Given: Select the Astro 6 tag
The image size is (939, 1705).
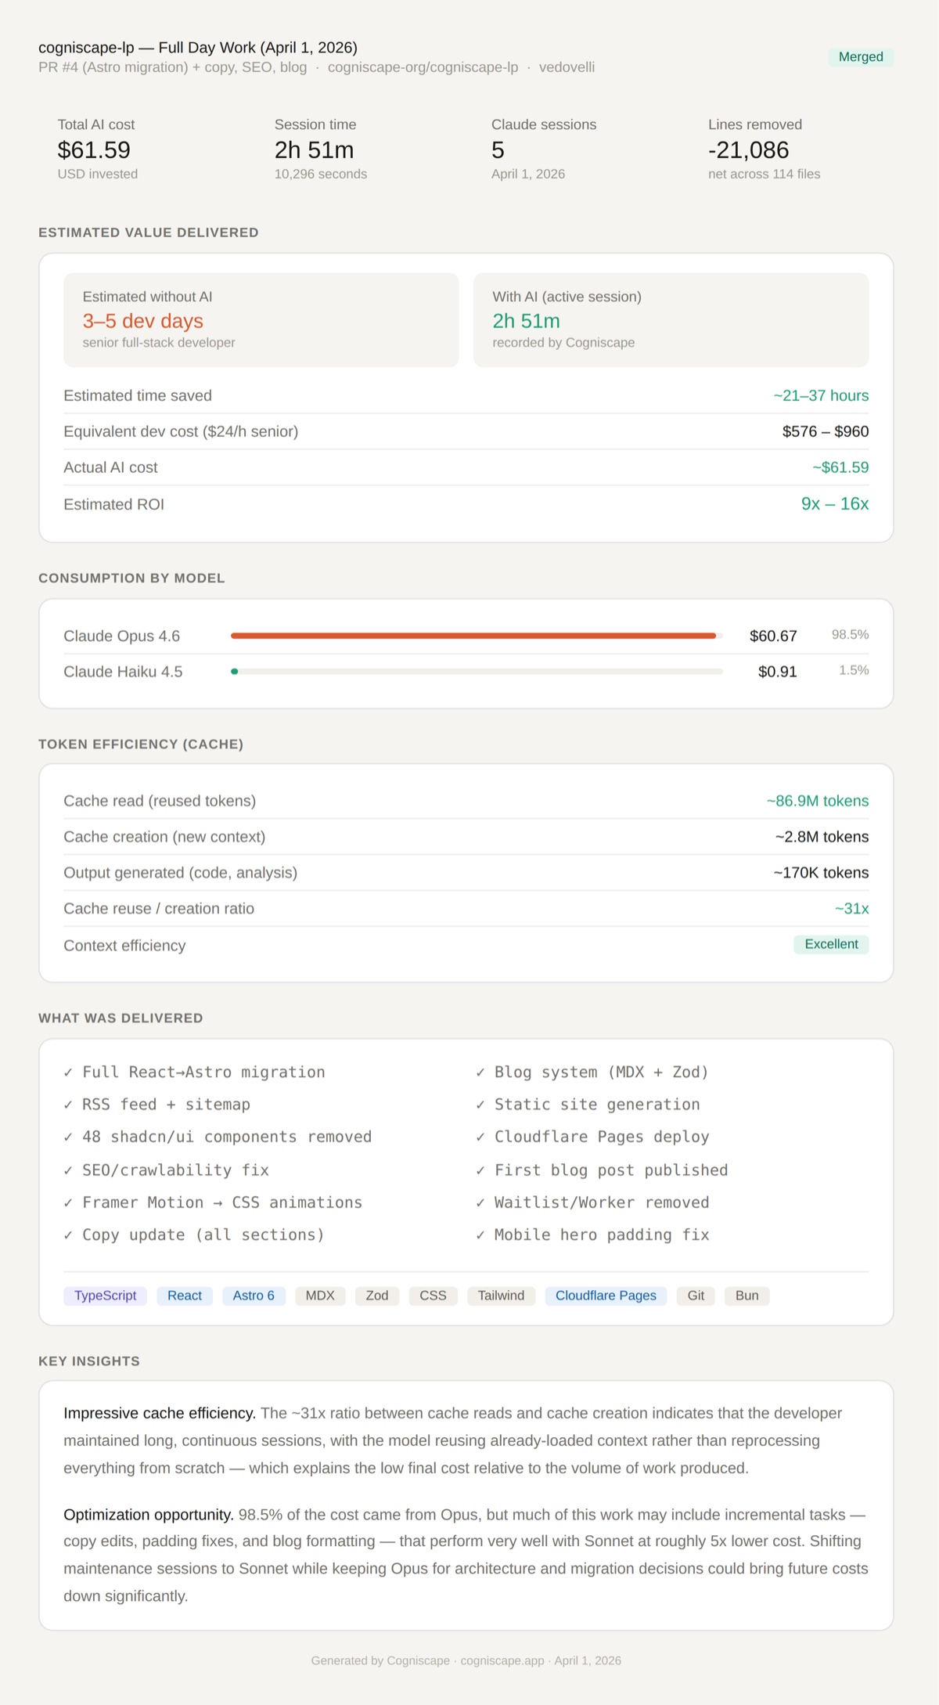Looking at the screenshot, I should pos(254,1296).
